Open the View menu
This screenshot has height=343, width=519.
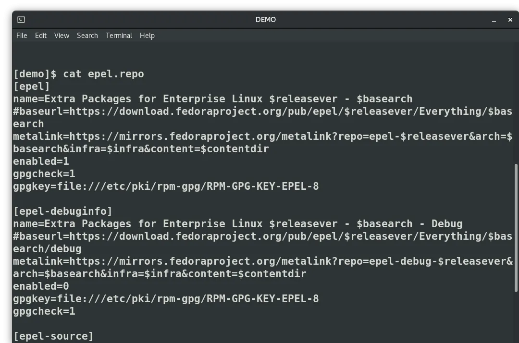62,36
